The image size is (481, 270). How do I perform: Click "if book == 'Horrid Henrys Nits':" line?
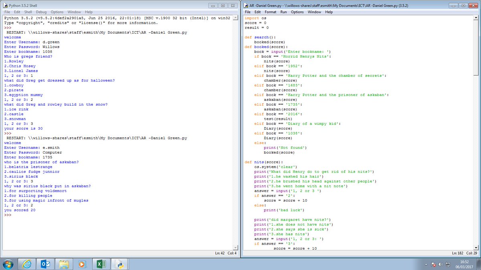tap(293, 56)
